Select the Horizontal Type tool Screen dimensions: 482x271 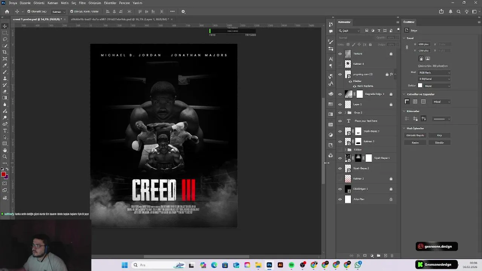(5, 131)
